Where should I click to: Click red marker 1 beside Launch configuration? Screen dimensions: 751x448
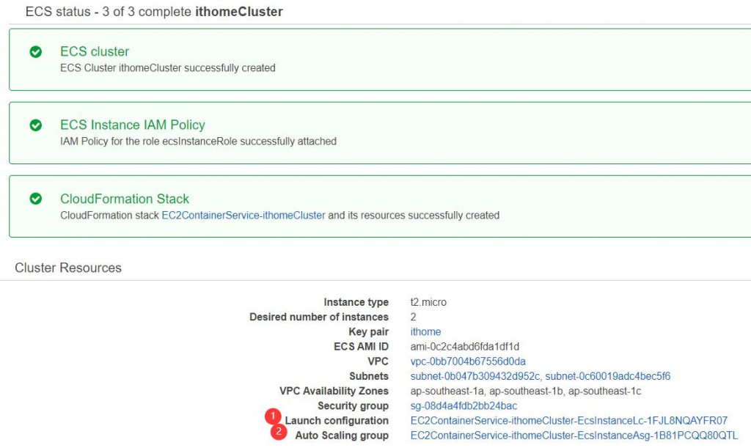(274, 416)
